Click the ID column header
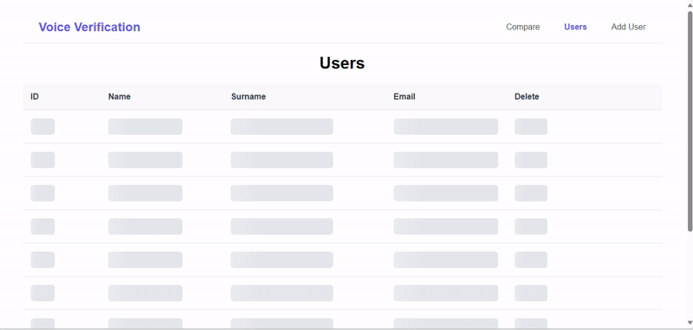Screen dimensions: 693x330 (35, 96)
